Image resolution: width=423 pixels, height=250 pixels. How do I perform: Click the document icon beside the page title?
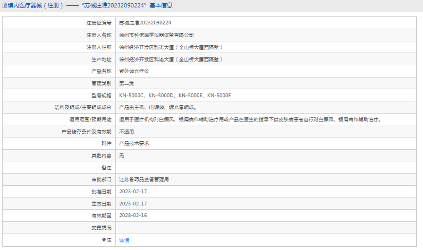(5, 5)
